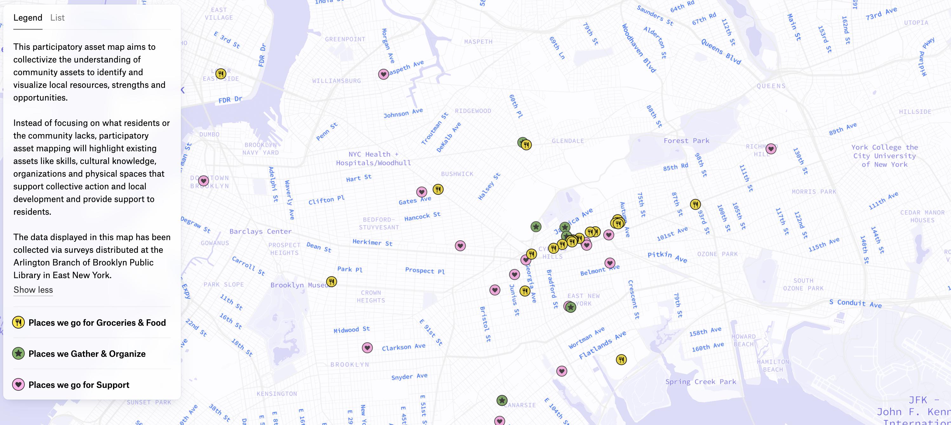Click the food marker near Brooklyn Museum
Viewport: 951px width, 425px height.
(331, 282)
